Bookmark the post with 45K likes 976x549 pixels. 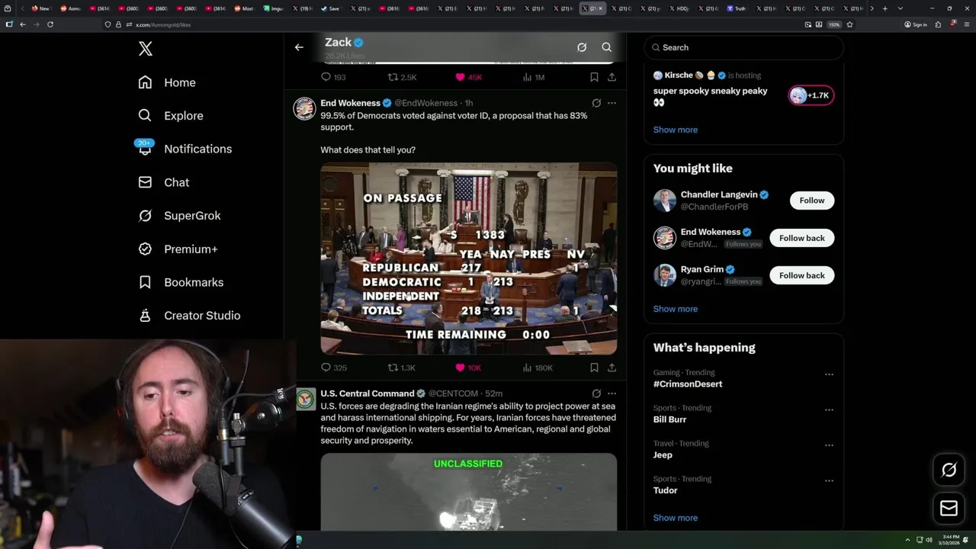pos(594,77)
